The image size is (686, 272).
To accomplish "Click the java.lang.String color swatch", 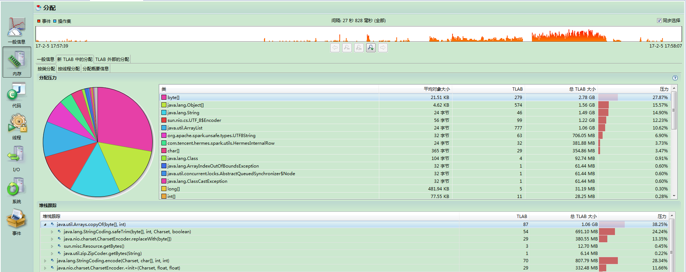I will point(164,113).
